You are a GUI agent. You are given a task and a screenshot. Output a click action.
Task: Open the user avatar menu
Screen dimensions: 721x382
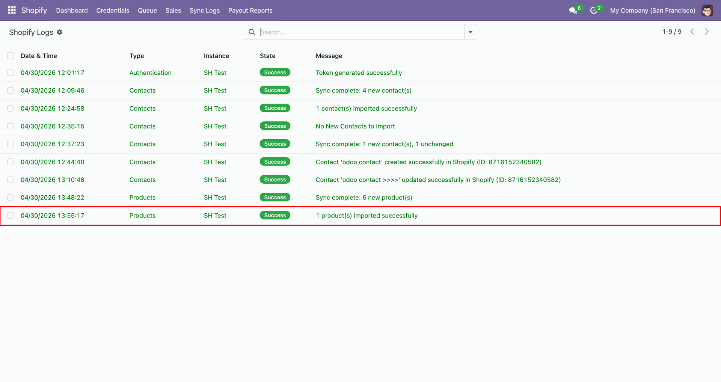pos(707,11)
